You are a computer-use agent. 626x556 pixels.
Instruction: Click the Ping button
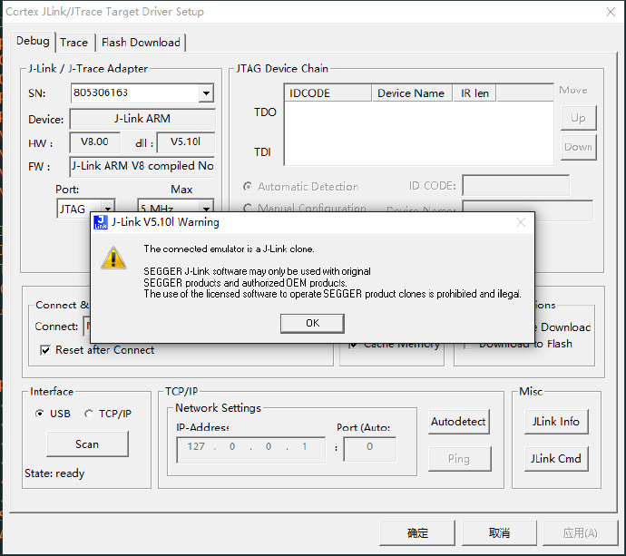(459, 459)
